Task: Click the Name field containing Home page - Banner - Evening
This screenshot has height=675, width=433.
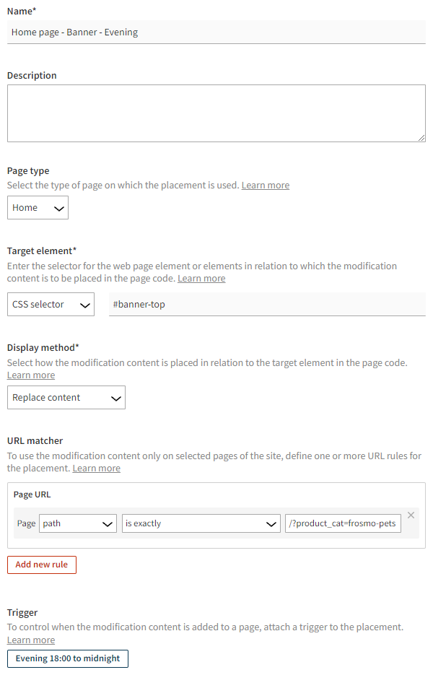Action: pos(216,32)
